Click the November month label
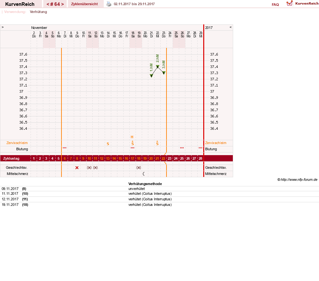The height and width of the screenshot is (281, 319). pyautogui.click(x=39, y=28)
